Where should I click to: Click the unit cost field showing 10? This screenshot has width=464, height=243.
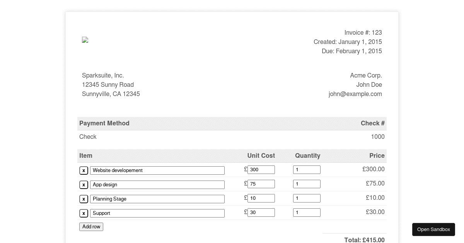point(261,198)
